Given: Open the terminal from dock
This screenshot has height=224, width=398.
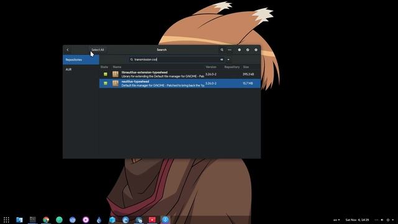Looking at the screenshot, I should (x=33, y=220).
